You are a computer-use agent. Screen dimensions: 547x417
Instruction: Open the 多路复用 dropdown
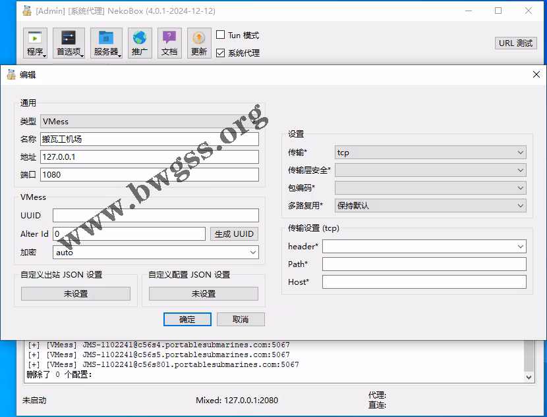click(430, 206)
